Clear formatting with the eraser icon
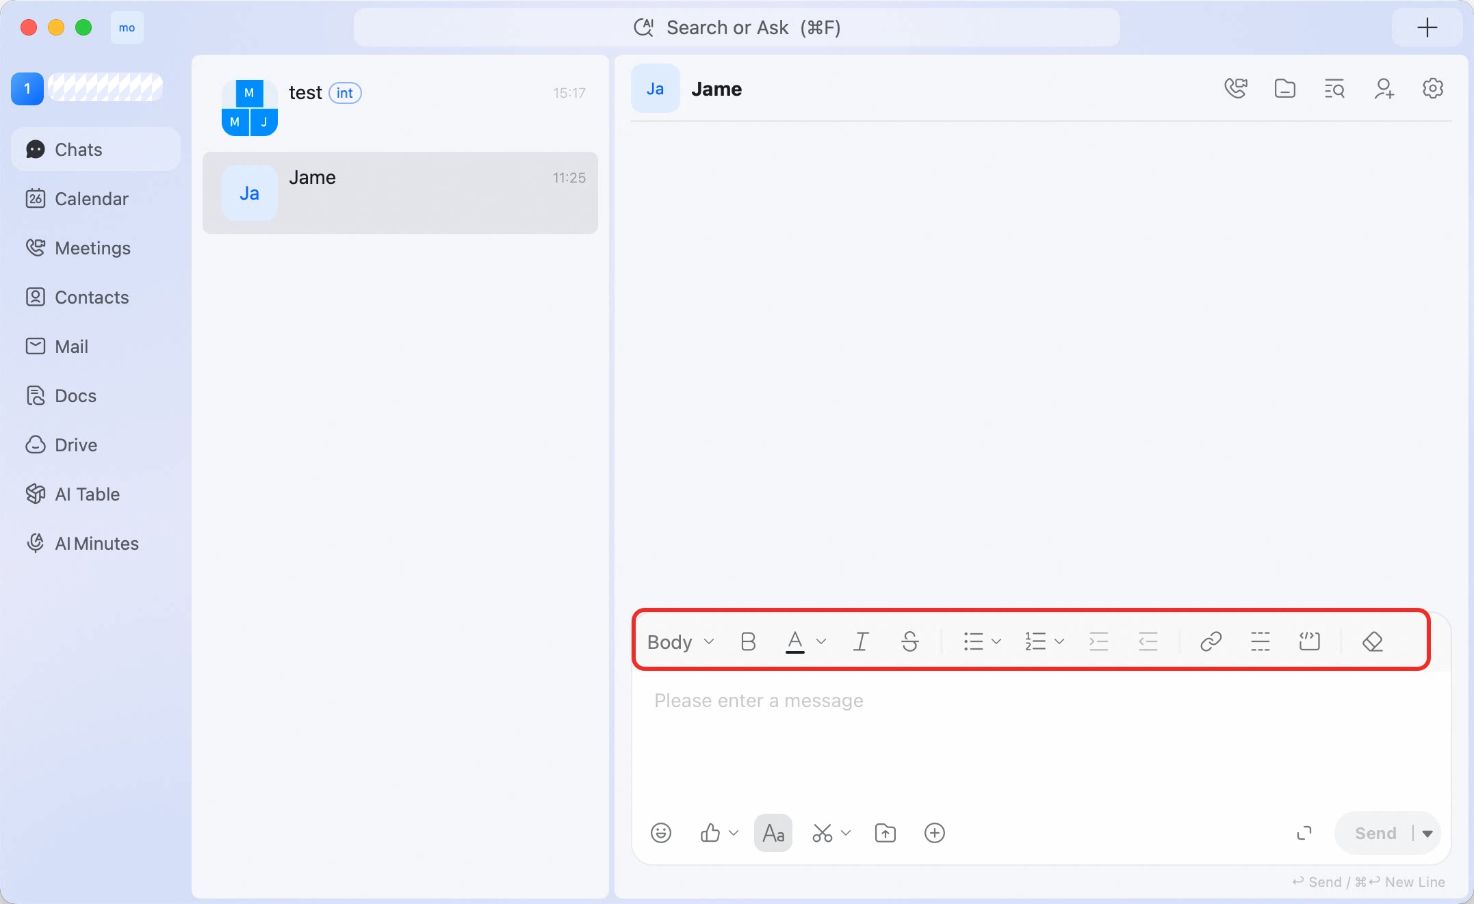Screen dimensions: 1474x904 click(1372, 641)
